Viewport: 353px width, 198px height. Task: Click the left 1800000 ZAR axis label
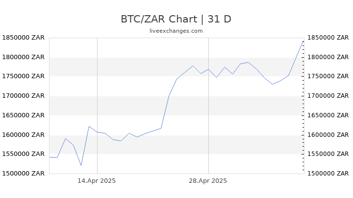coord(24,57)
